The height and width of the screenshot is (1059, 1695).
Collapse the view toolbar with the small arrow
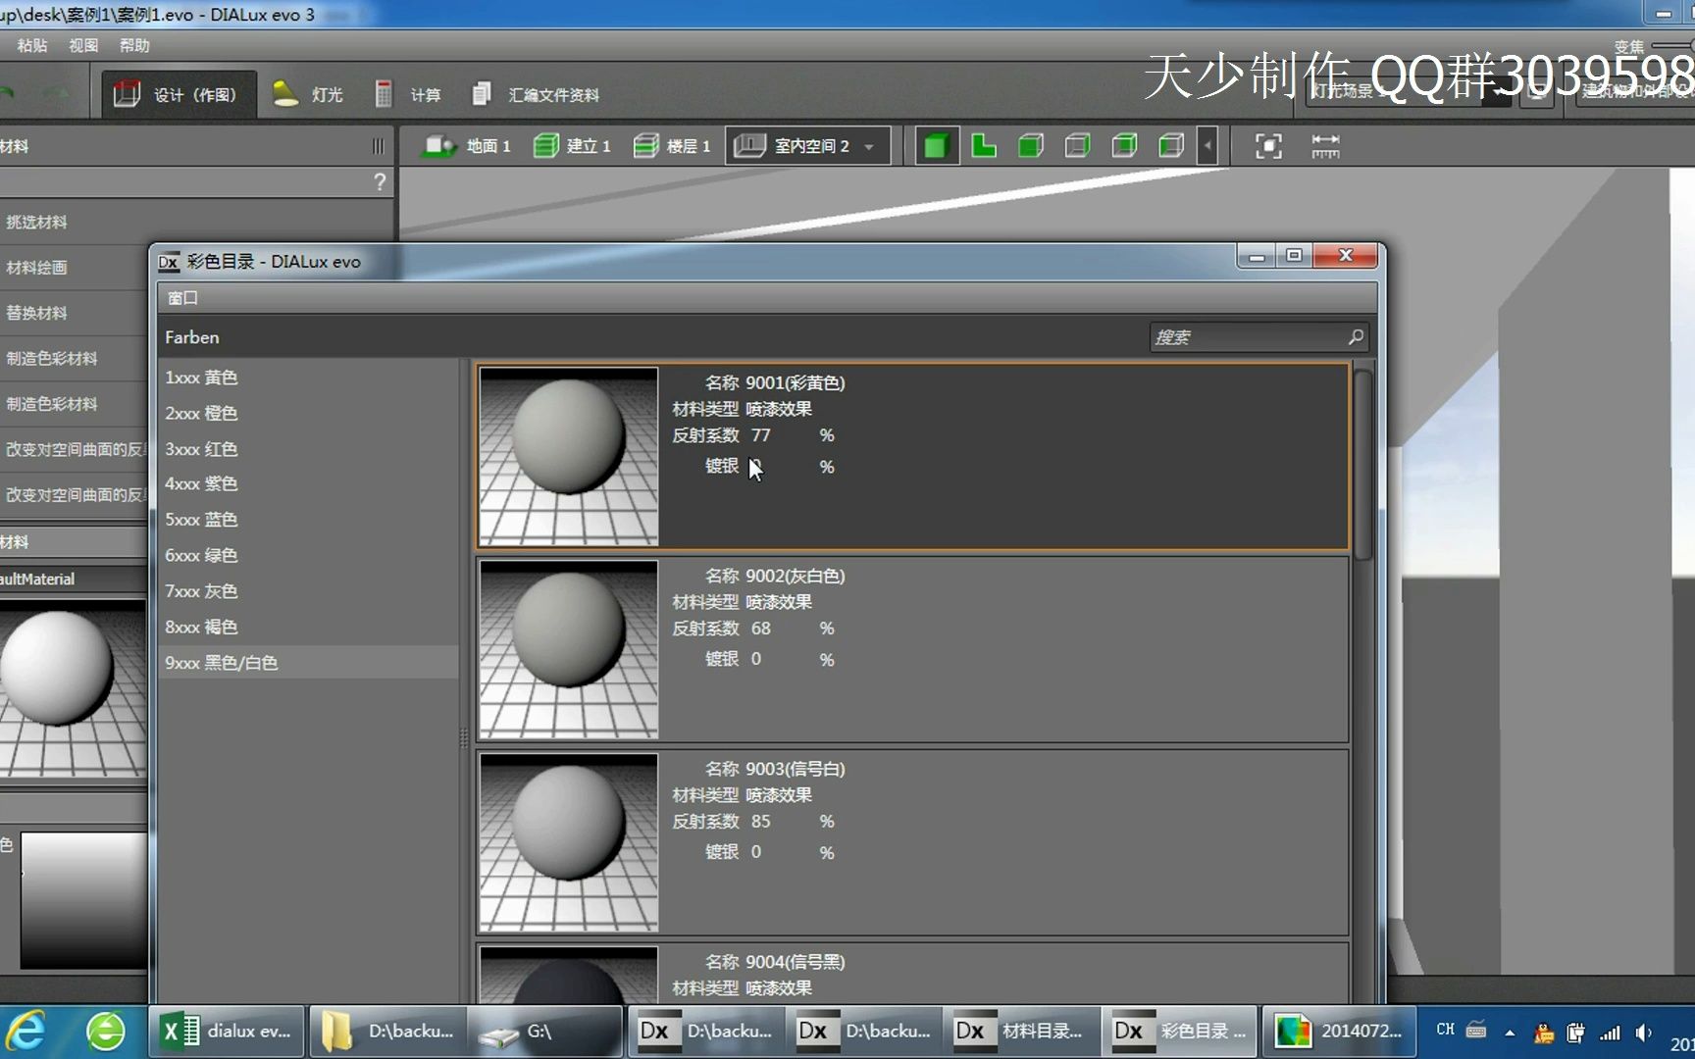pos(1207,146)
